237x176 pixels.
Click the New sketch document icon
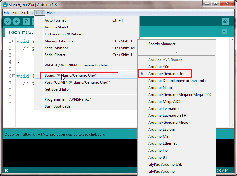[26, 21]
